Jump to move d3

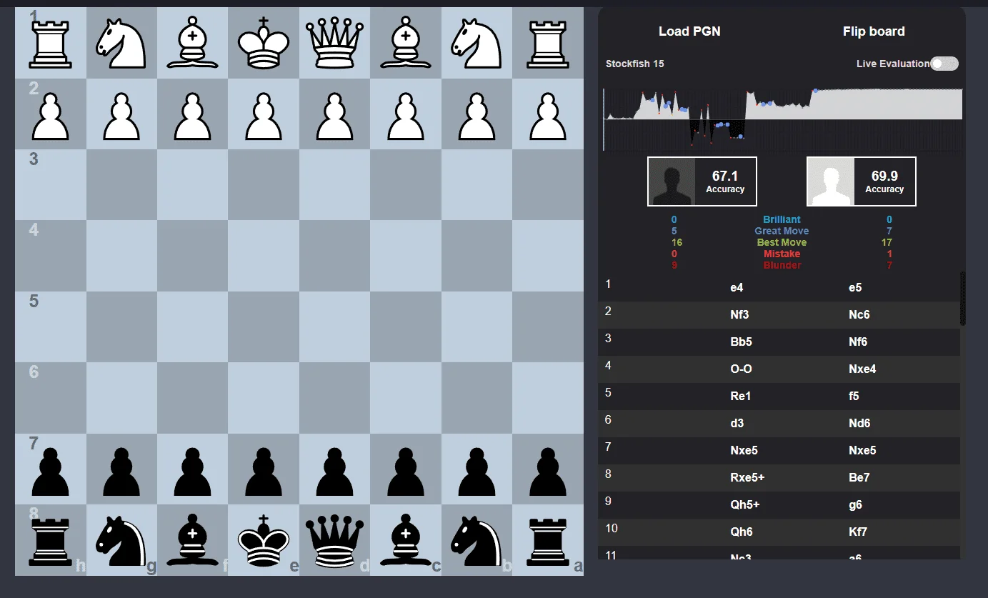[737, 424]
